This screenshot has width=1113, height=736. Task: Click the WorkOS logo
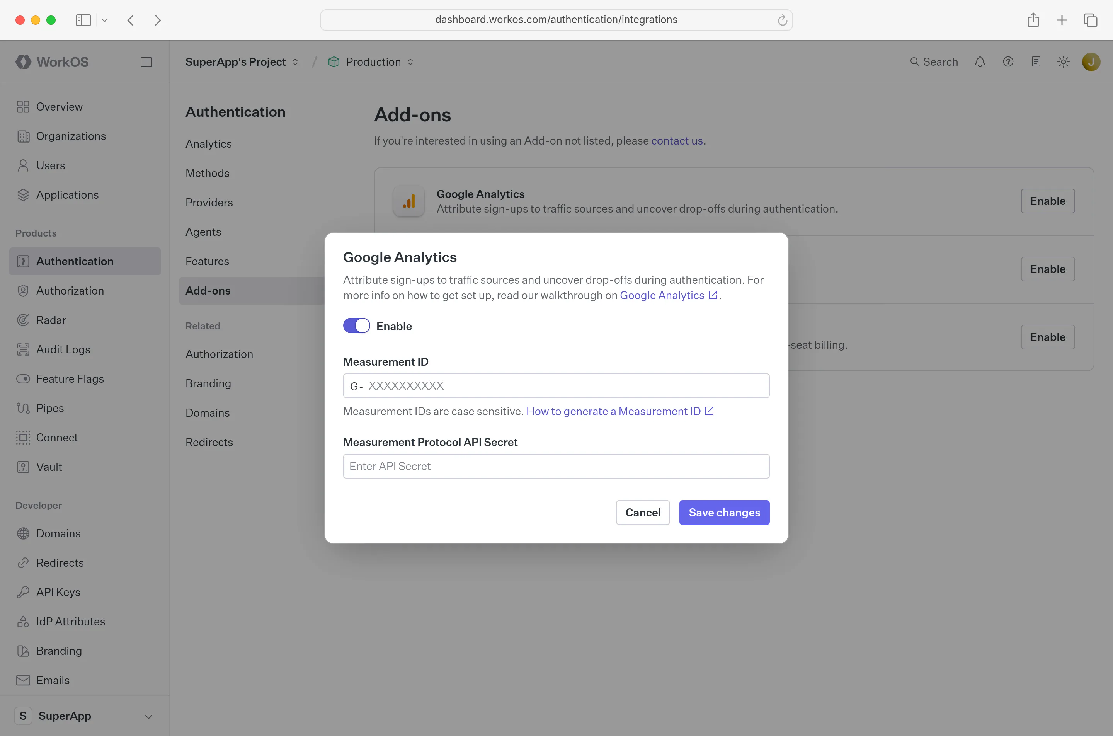52,62
